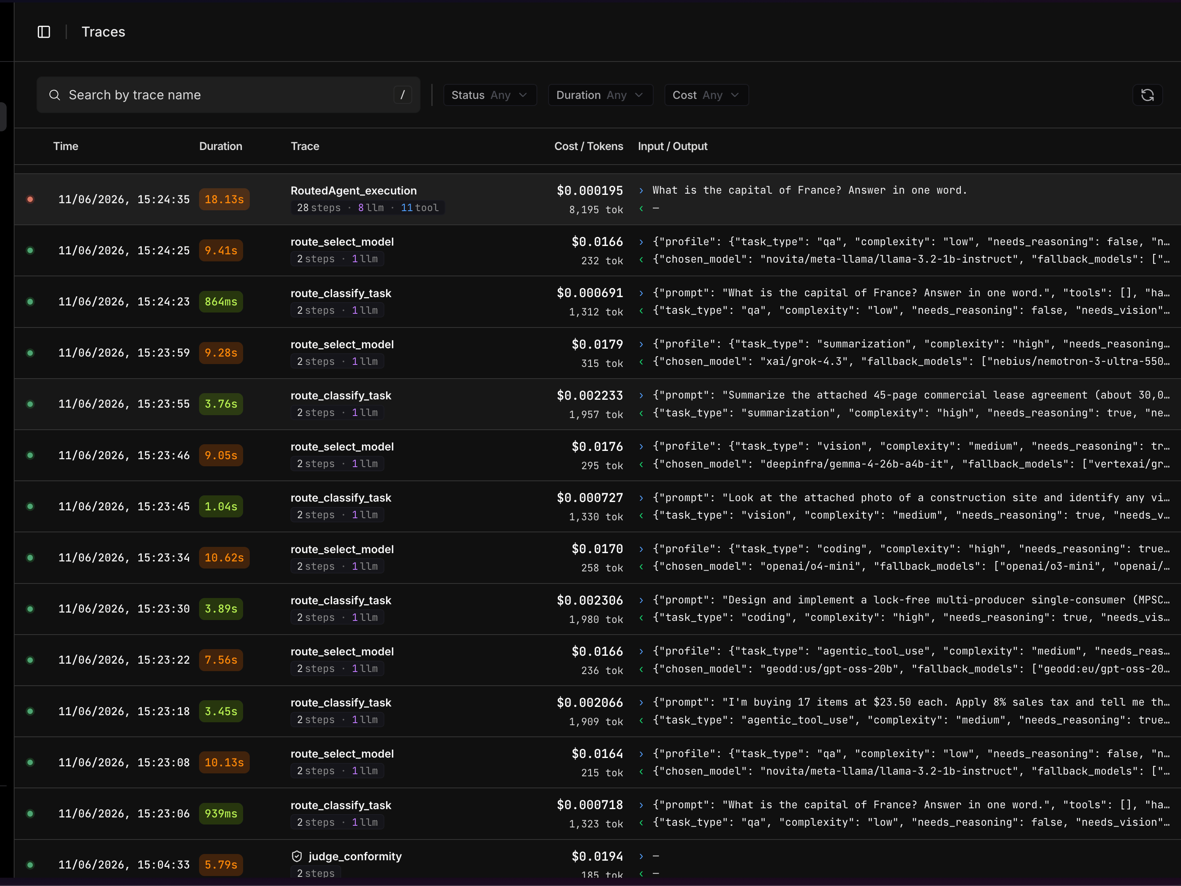Click the $0.000195 cost value

pyautogui.click(x=590, y=191)
